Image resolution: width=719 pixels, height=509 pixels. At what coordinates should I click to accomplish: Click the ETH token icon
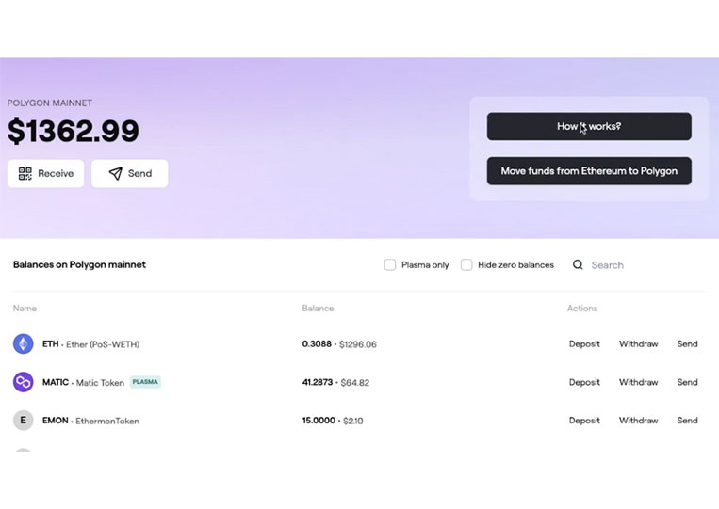[x=23, y=343]
